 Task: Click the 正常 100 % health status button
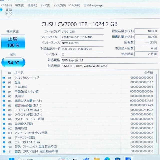point(13,42)
